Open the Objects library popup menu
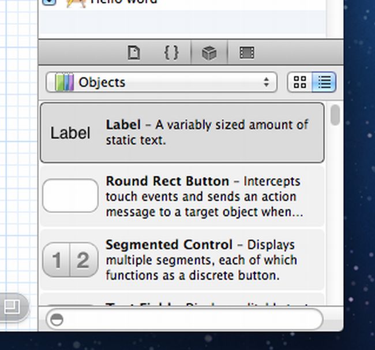375x350 pixels. [161, 82]
